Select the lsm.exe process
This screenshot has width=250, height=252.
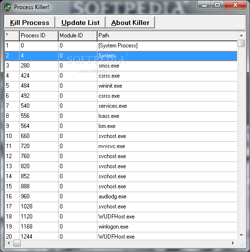(121, 126)
